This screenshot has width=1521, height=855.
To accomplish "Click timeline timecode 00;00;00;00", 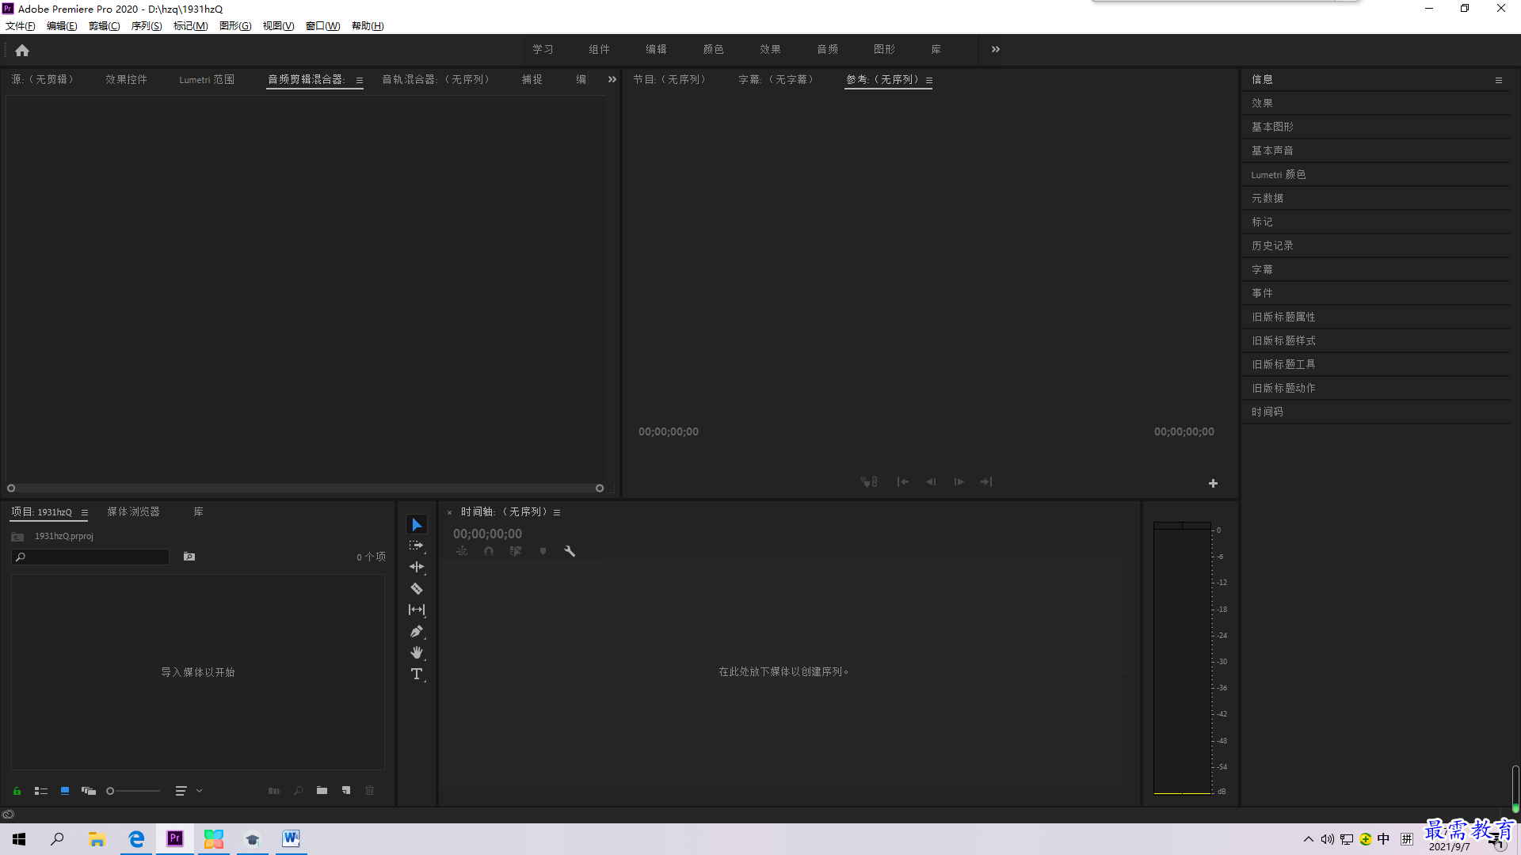I will [x=487, y=534].
